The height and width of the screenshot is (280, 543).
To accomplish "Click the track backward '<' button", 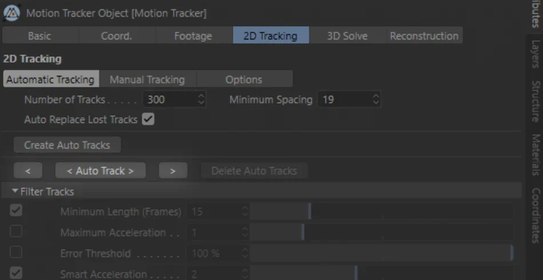I will (x=28, y=171).
